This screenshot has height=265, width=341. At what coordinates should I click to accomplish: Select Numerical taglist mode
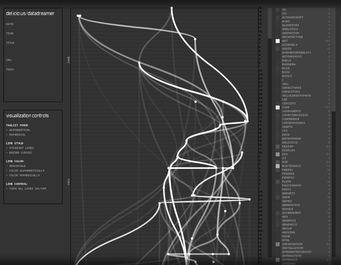coord(17,135)
